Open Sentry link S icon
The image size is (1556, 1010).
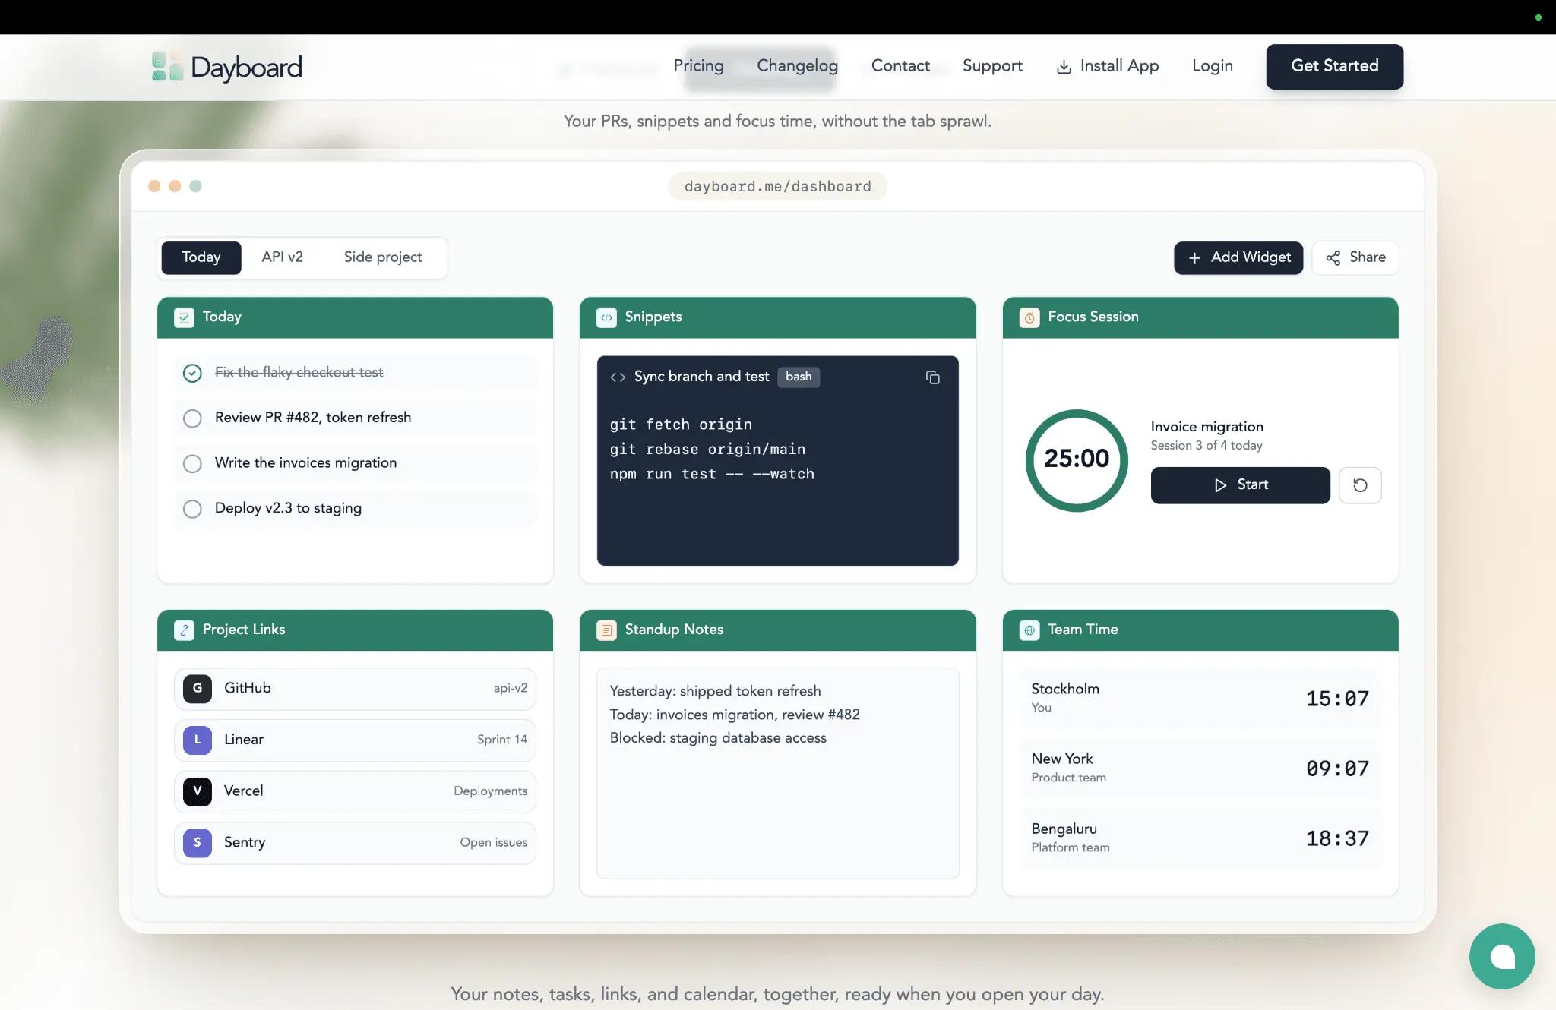coord(198,843)
